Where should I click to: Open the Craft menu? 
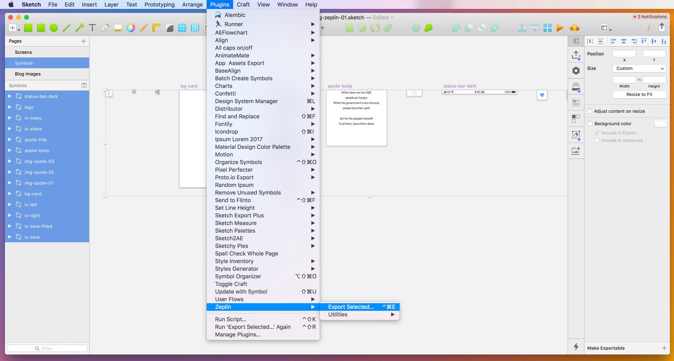pos(243,4)
